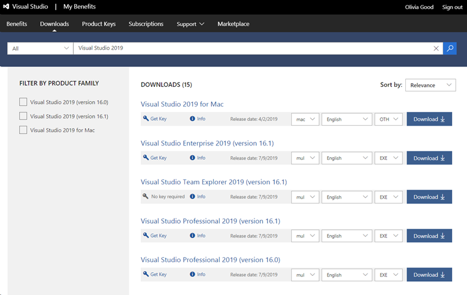467x295 pixels.
Task: Switch to the Product Keys tab
Action: click(x=99, y=24)
